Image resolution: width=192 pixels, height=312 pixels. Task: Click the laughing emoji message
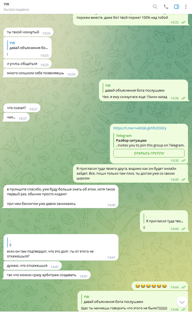click(151, 286)
